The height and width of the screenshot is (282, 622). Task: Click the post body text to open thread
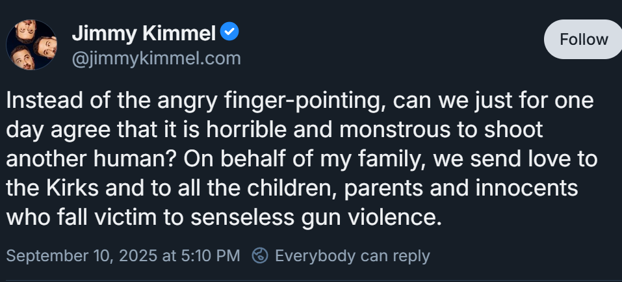302,159
